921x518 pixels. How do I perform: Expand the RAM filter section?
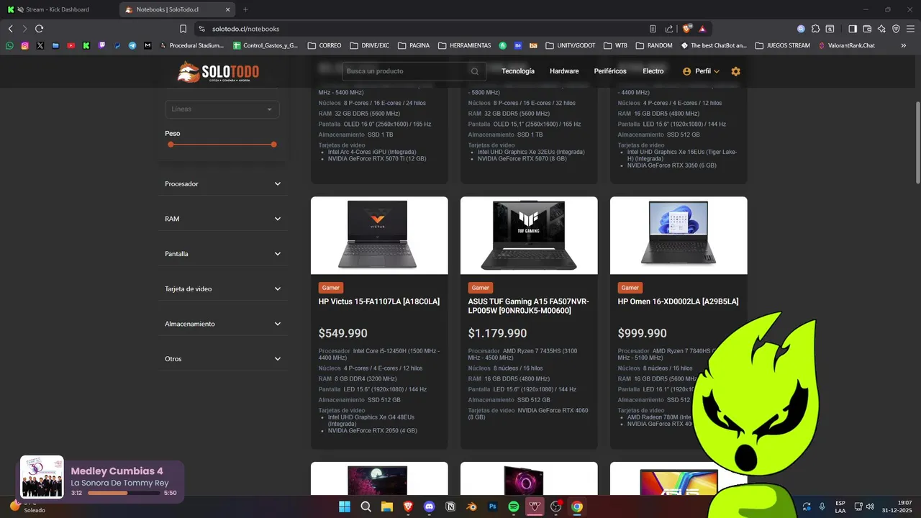(x=222, y=219)
